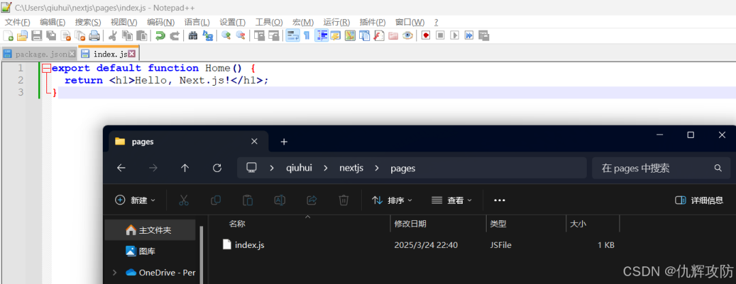This screenshot has width=736, height=284.
Task: Click nextjs in the Explorer address bar
Action: tap(352, 168)
